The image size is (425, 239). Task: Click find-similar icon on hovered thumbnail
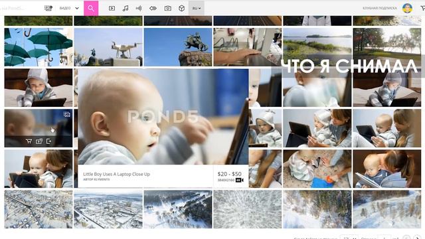pos(66,114)
